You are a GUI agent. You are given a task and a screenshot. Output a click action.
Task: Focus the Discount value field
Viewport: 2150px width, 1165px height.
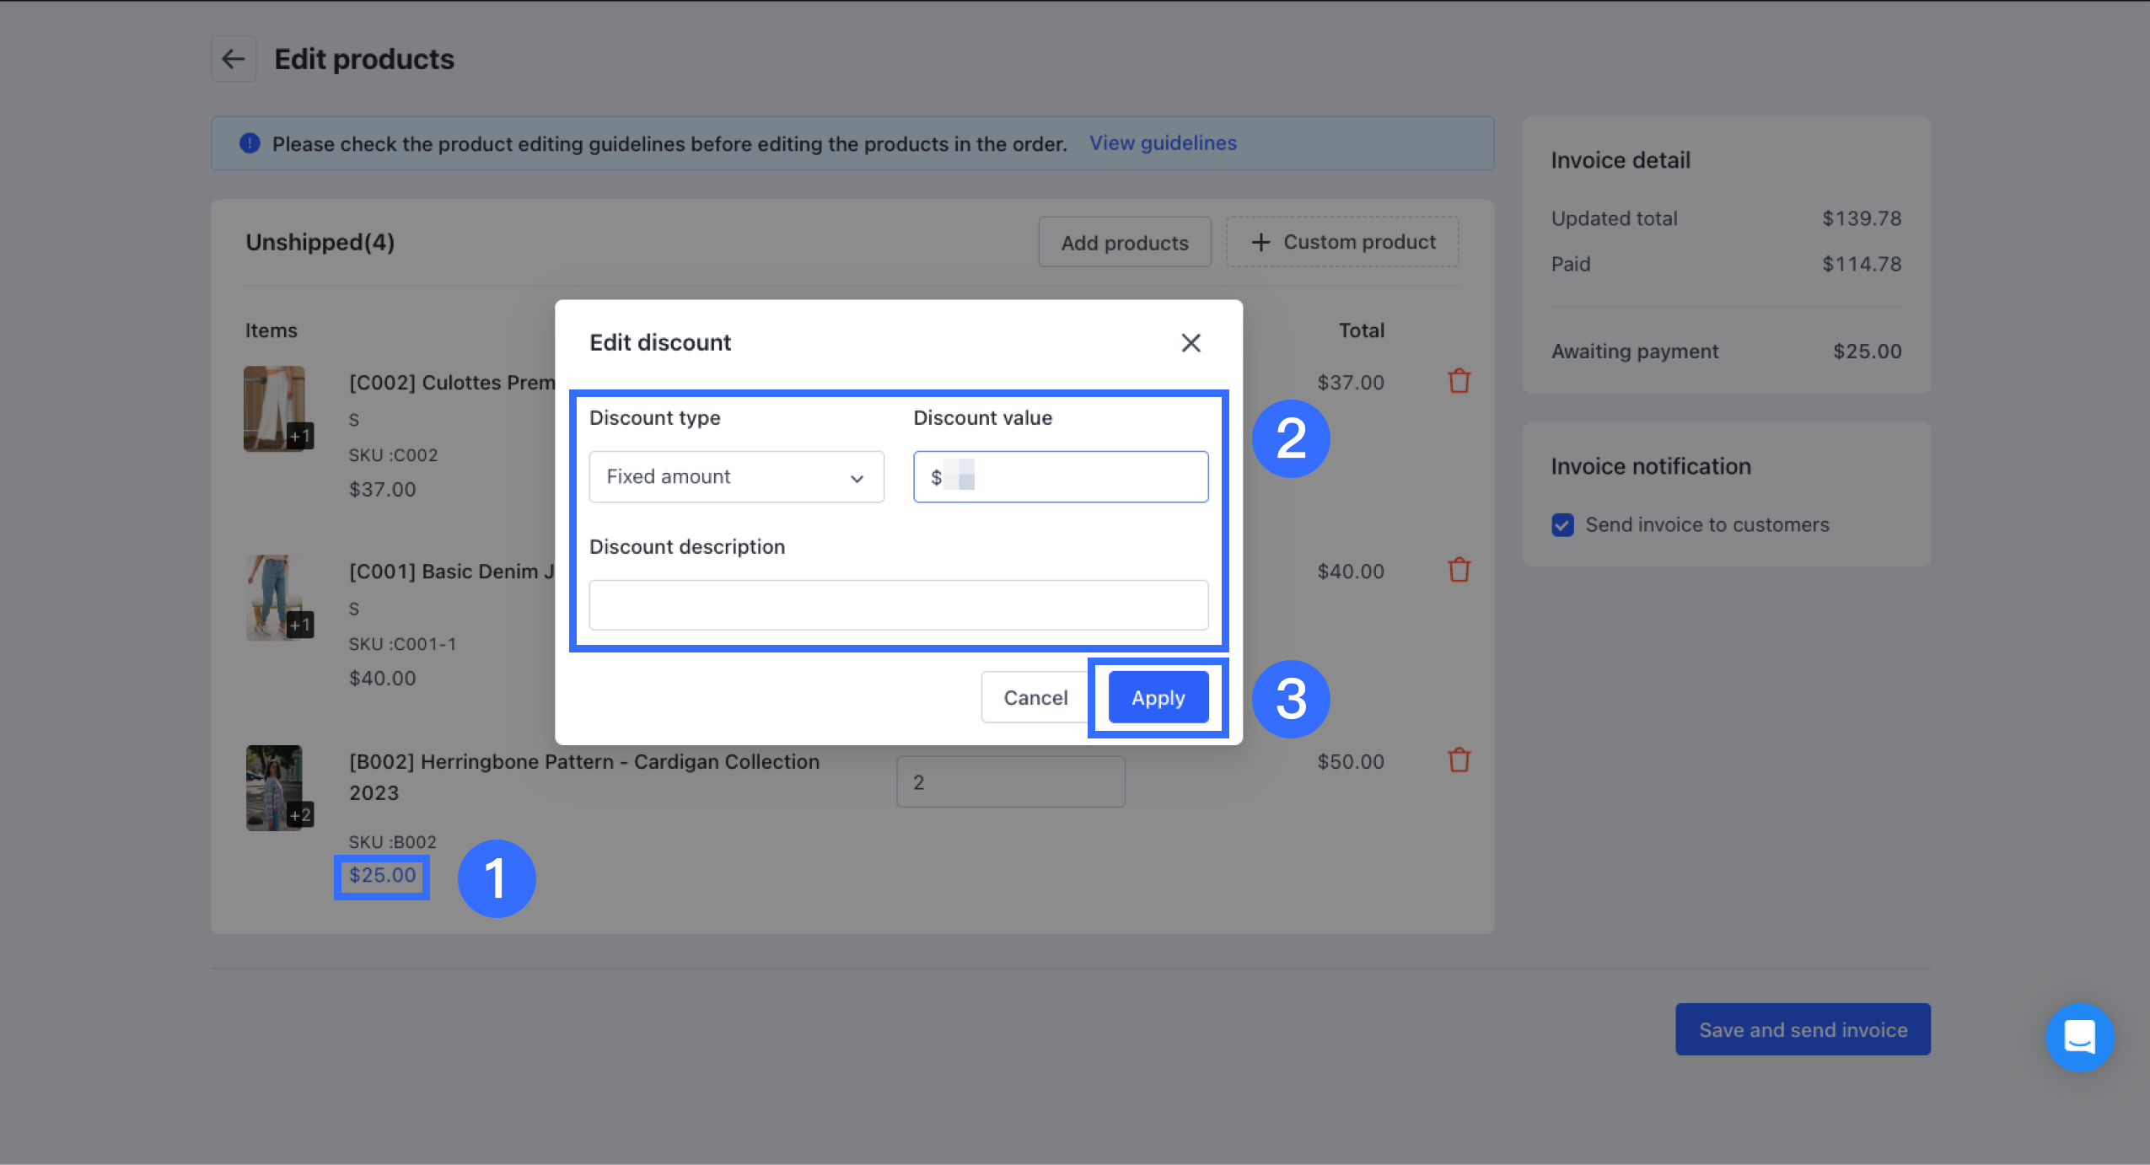tap(1061, 477)
